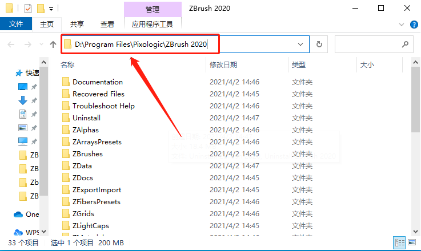Image resolution: width=421 pixels, height=251 pixels.
Task: Click the magnifier search icon
Action: tap(405, 44)
